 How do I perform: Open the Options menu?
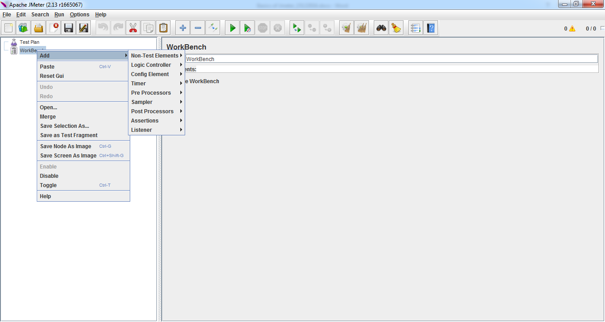point(79,15)
